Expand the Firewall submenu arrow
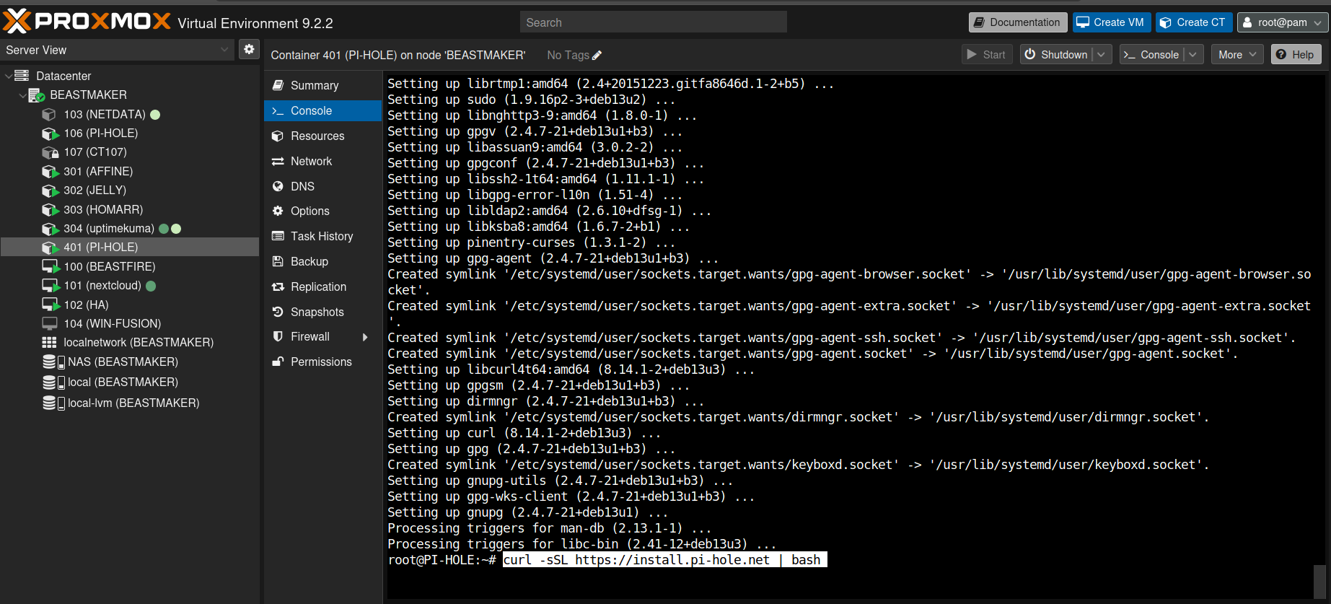The image size is (1331, 604). point(365,337)
